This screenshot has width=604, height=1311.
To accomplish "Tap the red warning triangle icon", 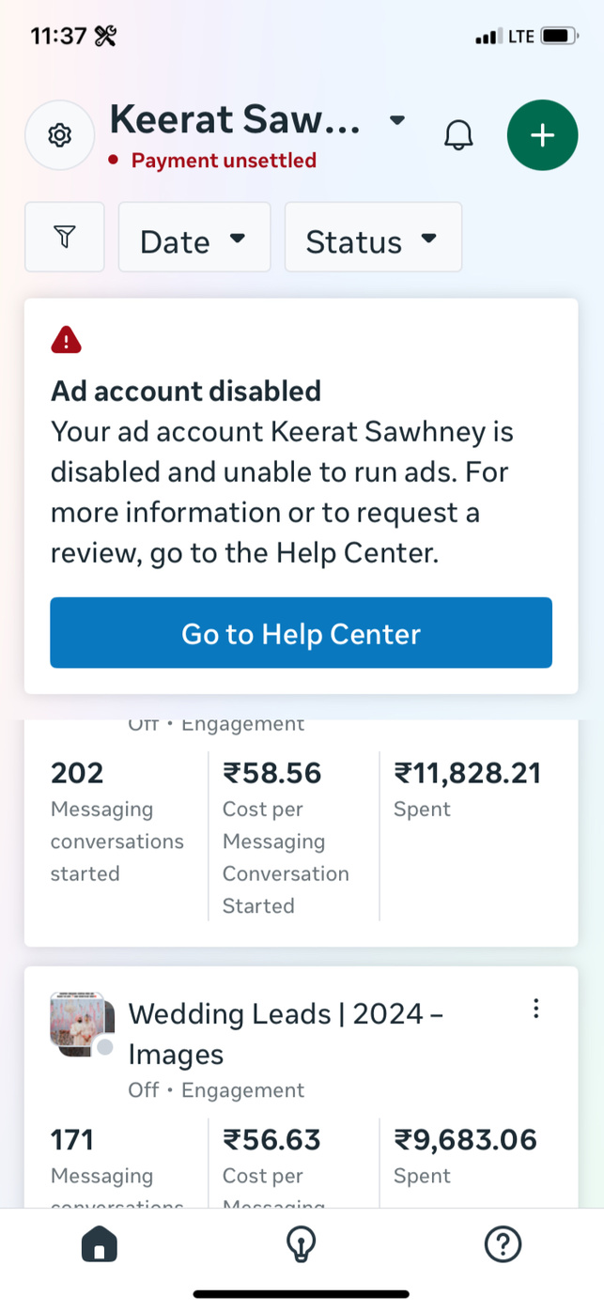I will (66, 339).
